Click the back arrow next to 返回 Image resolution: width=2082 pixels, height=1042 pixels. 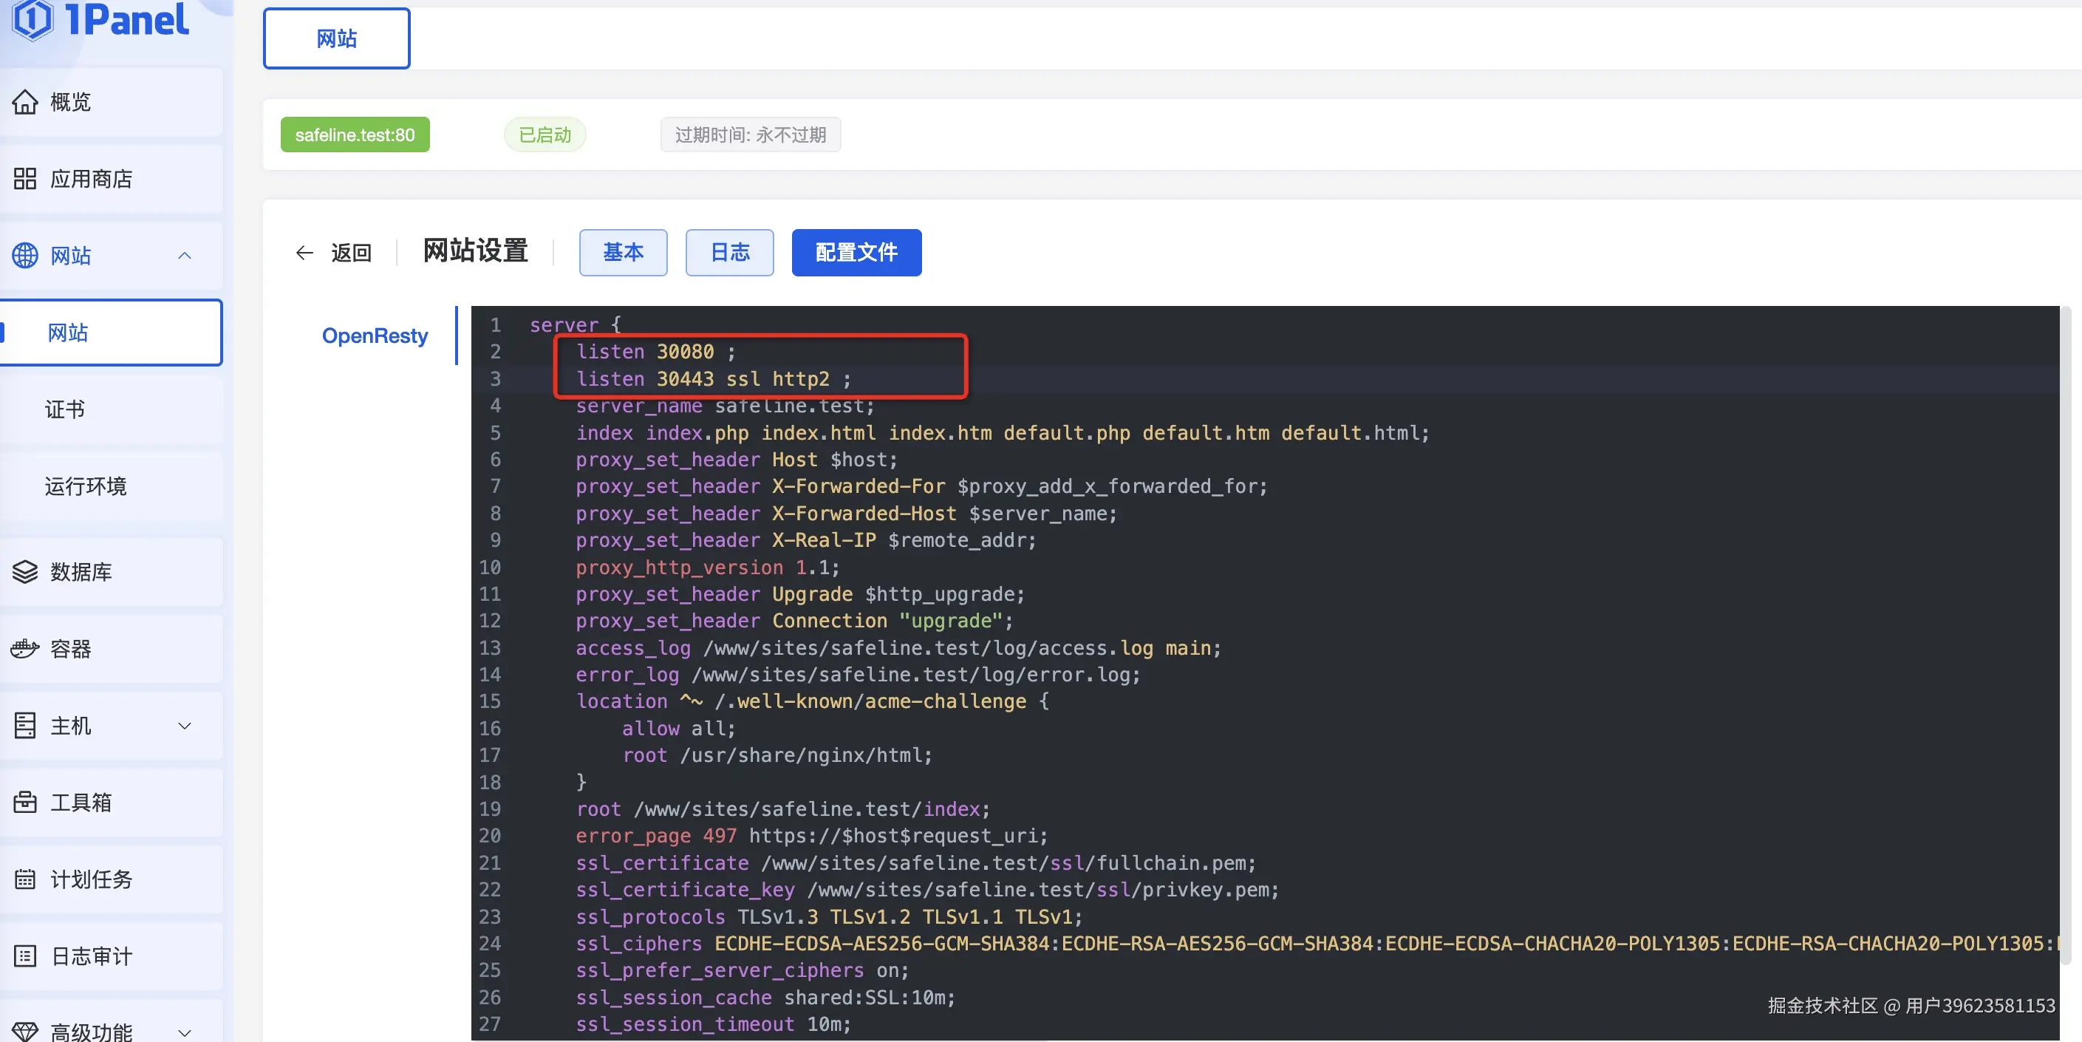tap(304, 253)
